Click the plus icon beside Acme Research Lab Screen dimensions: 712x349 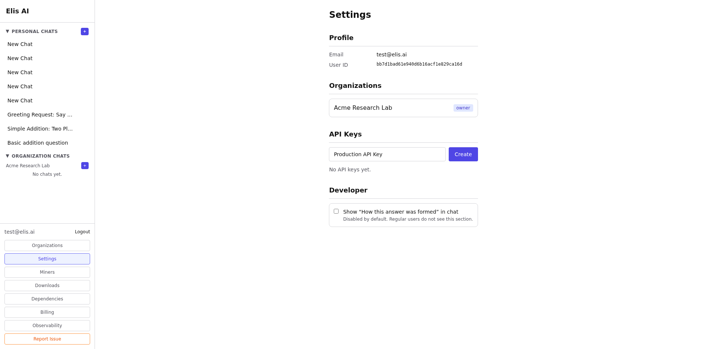click(x=85, y=165)
